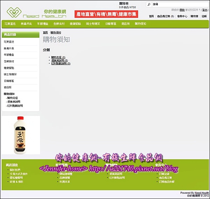Open 隱私權聲明 footer link
Image resolution: width=210 pixels, height=199 pixels.
point(16,178)
